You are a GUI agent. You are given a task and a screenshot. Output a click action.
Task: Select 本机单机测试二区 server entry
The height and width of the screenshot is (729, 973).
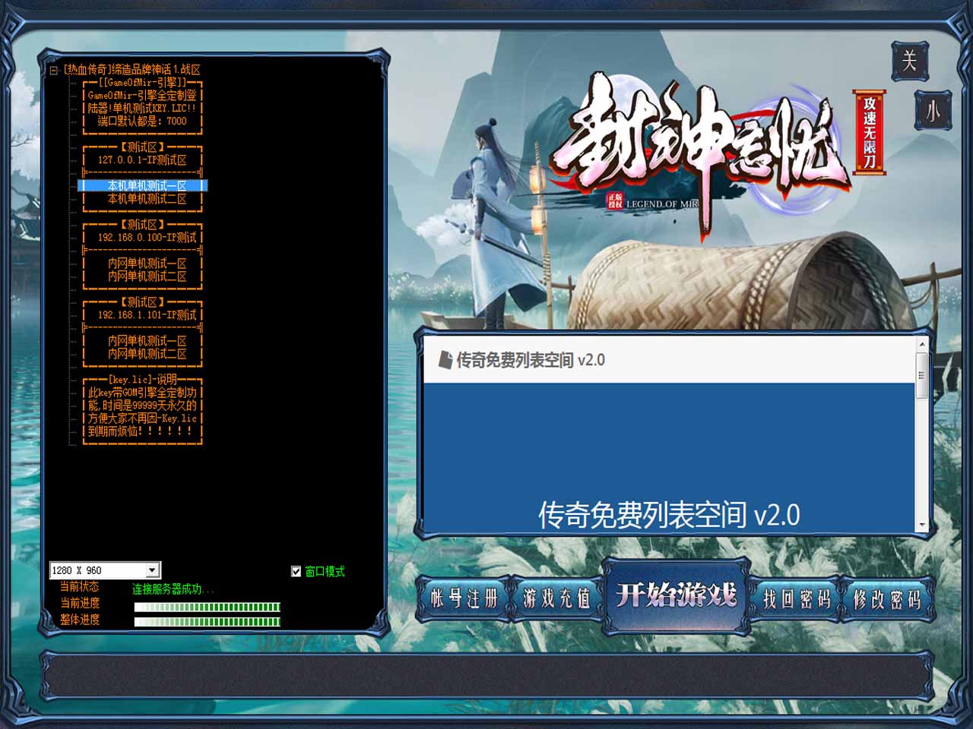(x=146, y=199)
